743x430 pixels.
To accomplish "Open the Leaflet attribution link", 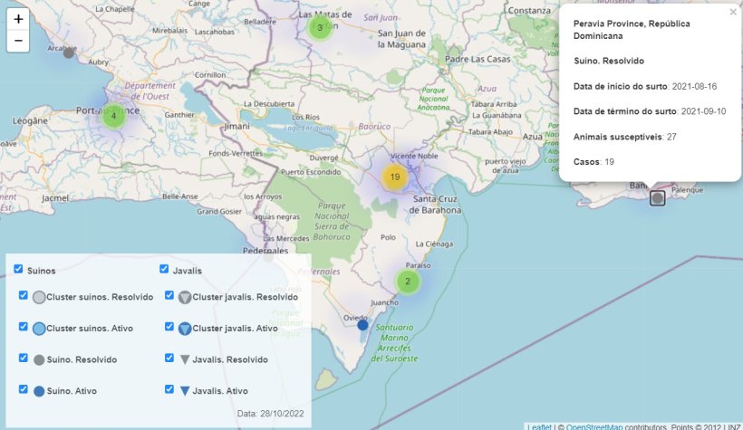I will click(x=538, y=426).
